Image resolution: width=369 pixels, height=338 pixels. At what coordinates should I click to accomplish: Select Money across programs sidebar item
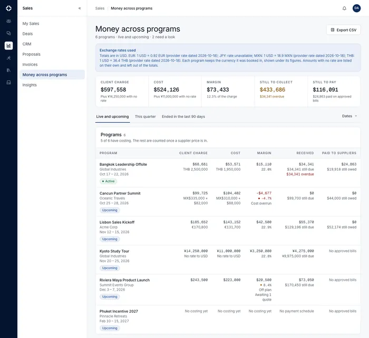52,75
